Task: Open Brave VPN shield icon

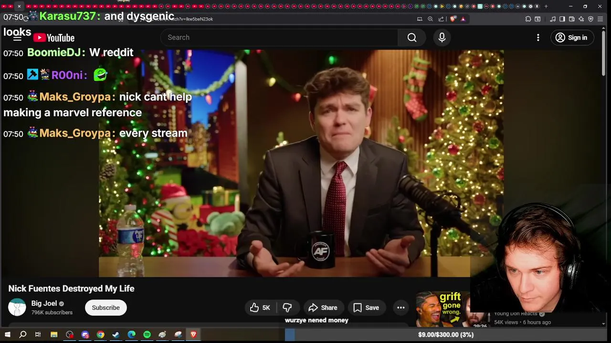Action: pos(591,19)
